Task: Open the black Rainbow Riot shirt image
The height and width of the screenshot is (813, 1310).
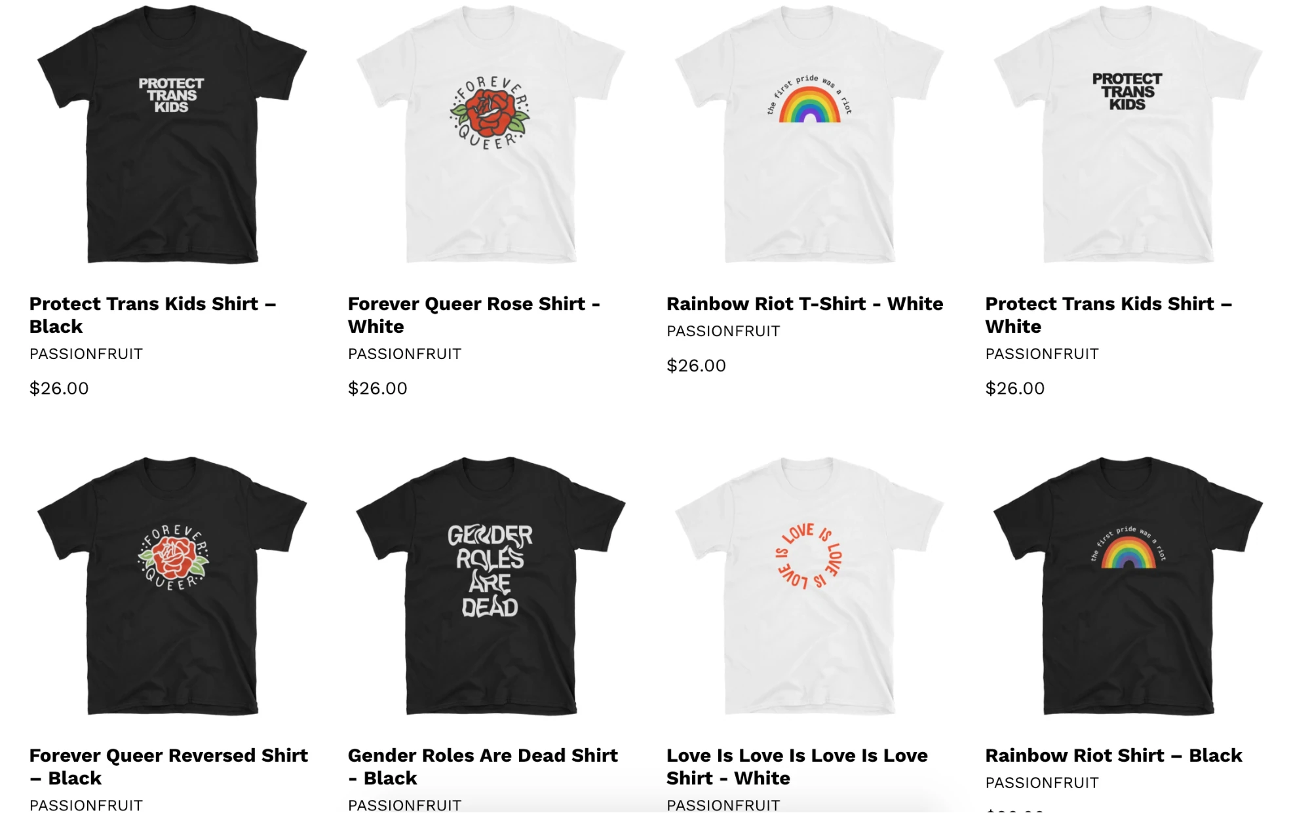Action: click(1128, 585)
